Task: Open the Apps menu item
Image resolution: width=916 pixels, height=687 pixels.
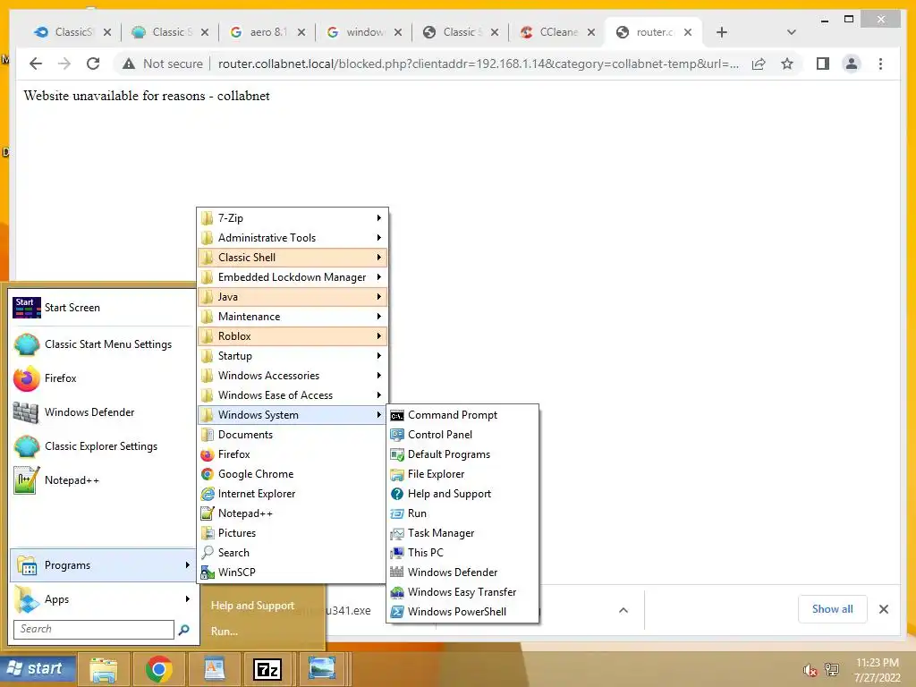Action: 102,599
